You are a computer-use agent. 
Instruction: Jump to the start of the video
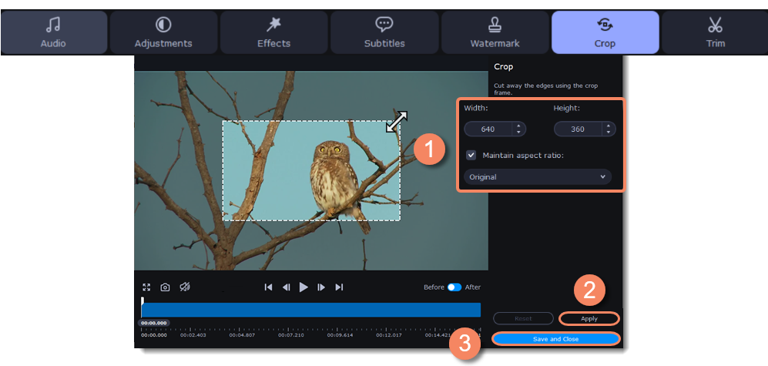[x=268, y=287]
